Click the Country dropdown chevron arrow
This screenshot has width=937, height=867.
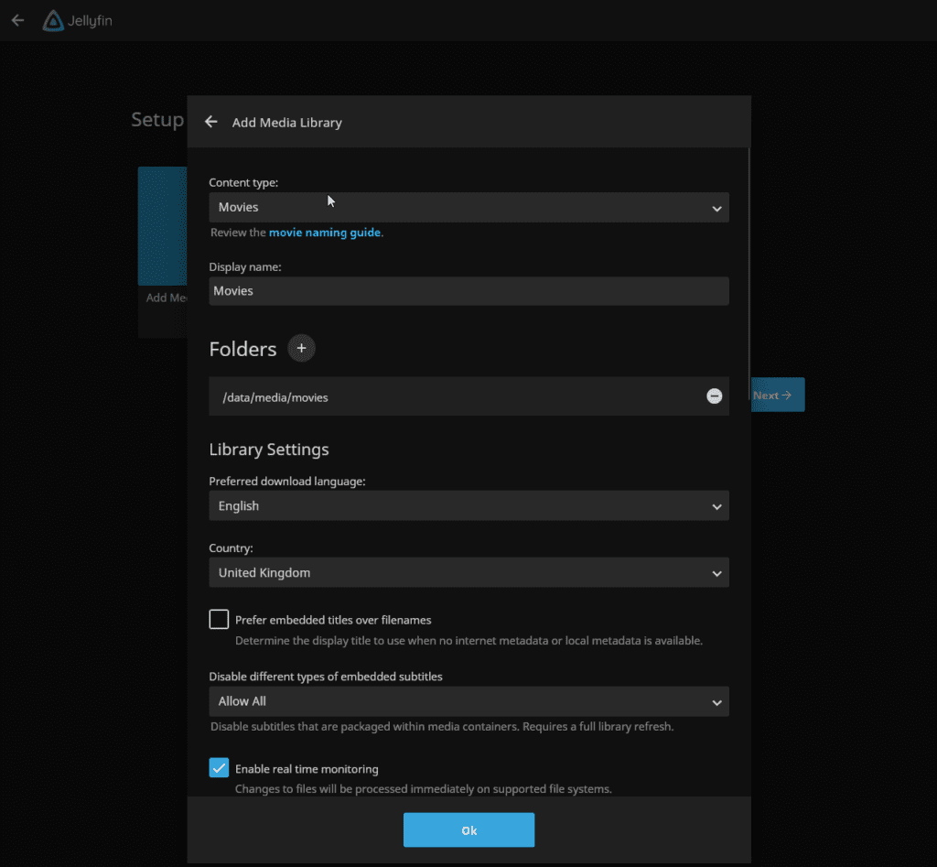click(x=716, y=573)
